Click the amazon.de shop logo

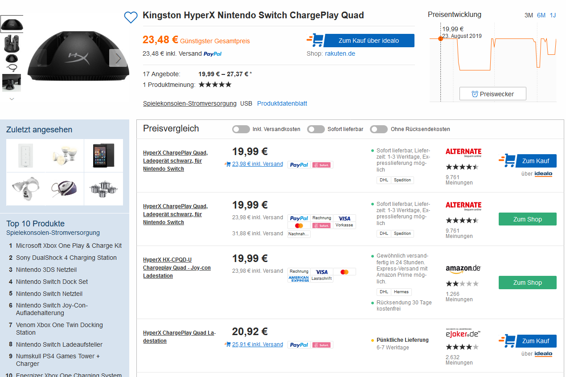pos(463,269)
